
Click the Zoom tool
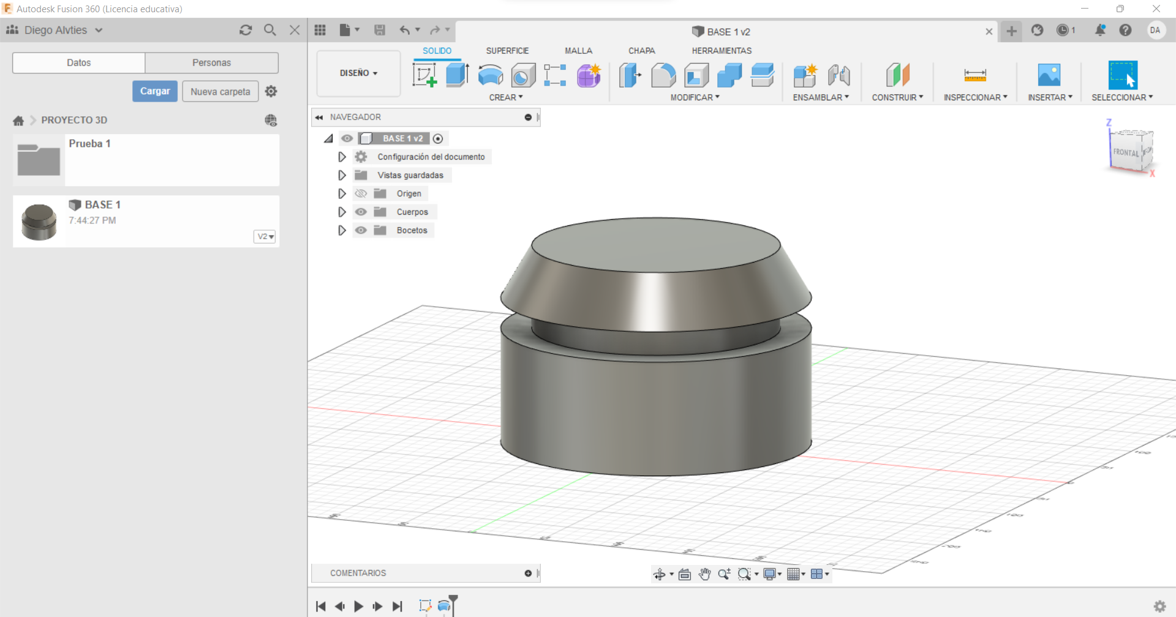tap(725, 574)
